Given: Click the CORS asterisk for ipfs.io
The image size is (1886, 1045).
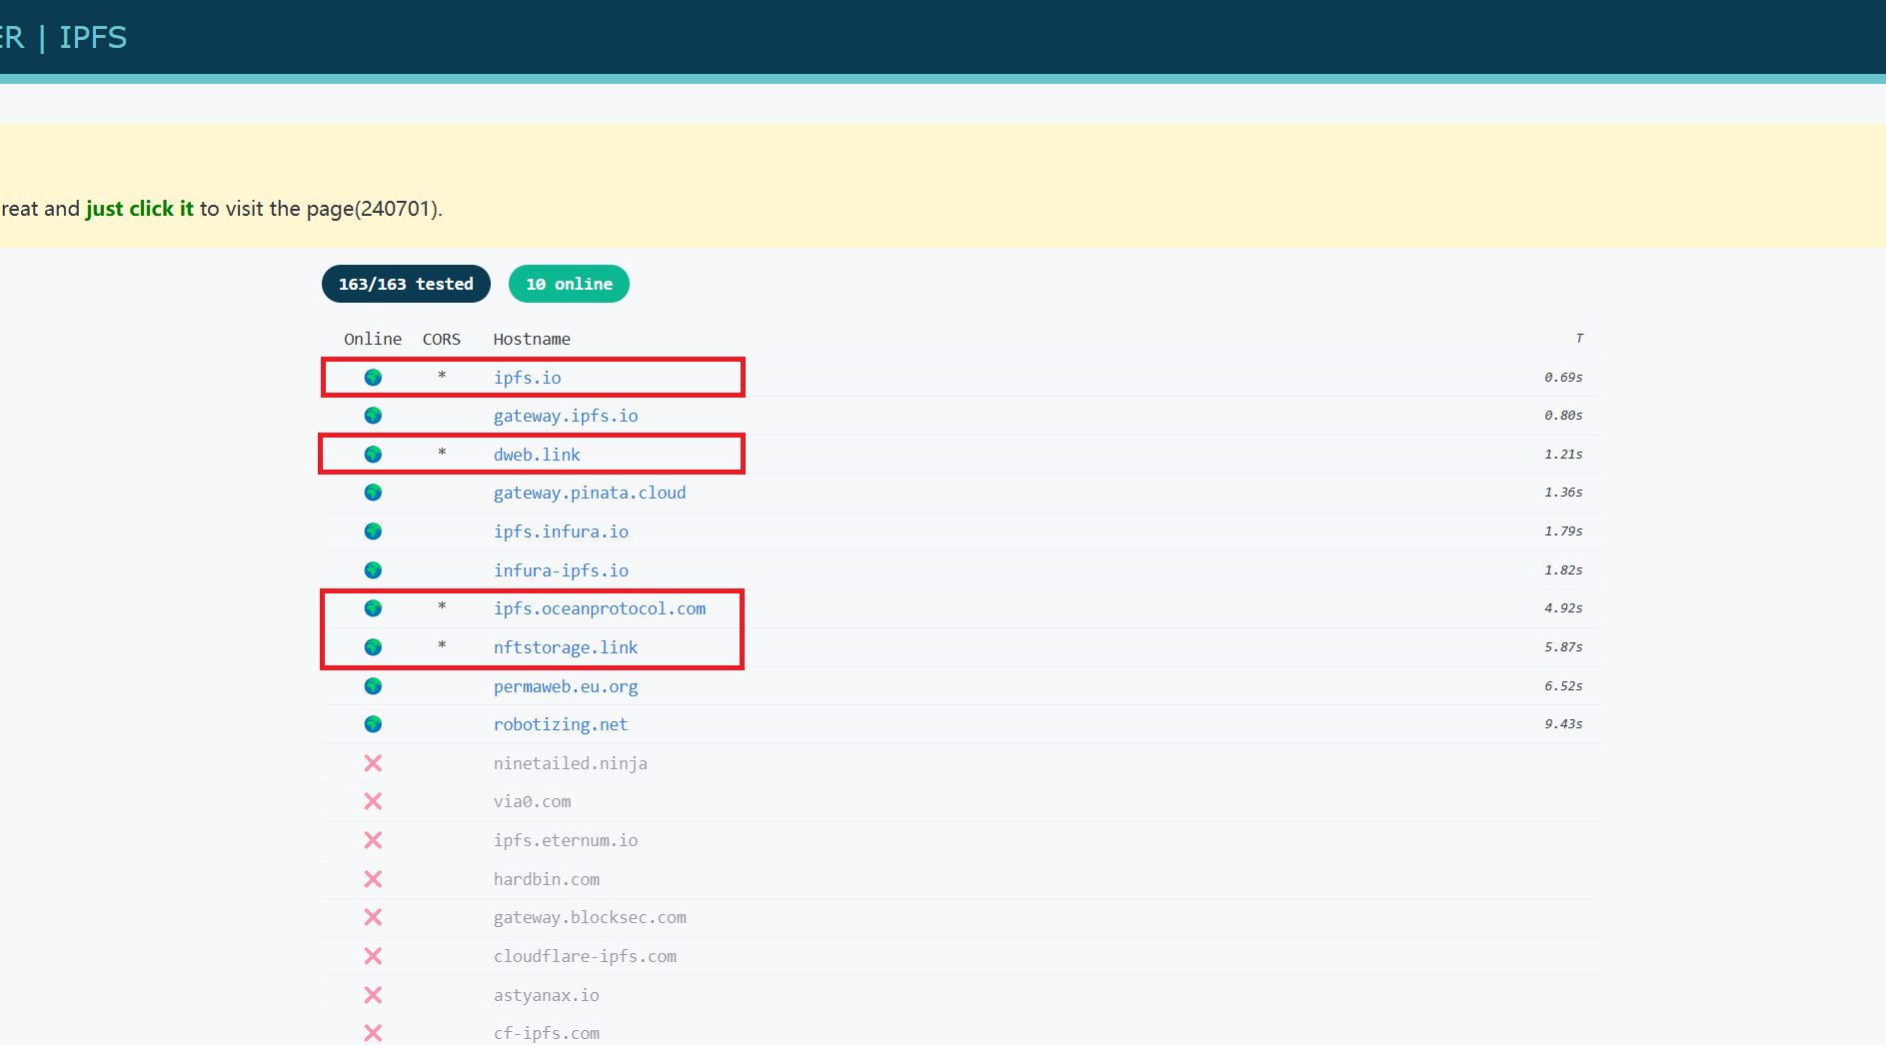Looking at the screenshot, I should (442, 376).
